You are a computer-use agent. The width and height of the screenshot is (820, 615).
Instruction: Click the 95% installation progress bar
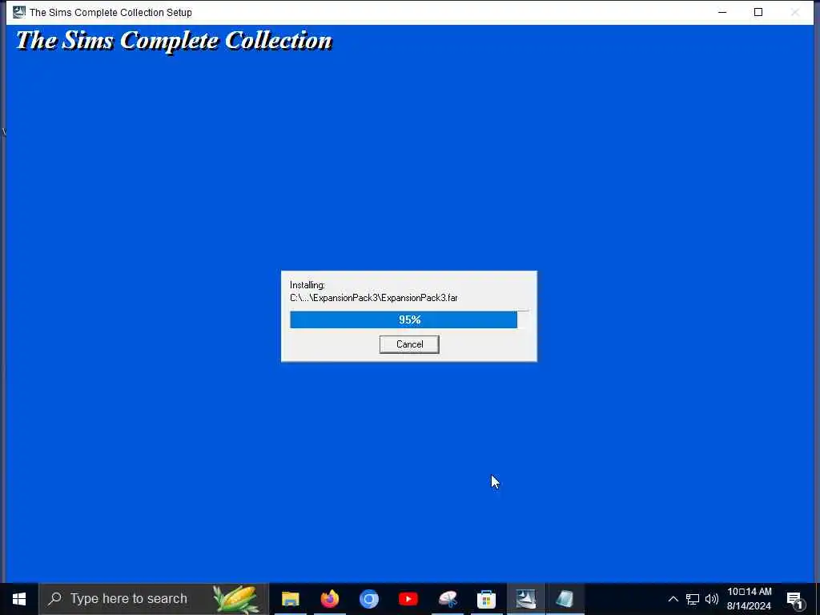(x=409, y=320)
